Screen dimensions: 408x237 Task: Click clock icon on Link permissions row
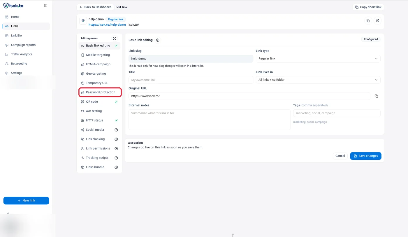(x=116, y=148)
